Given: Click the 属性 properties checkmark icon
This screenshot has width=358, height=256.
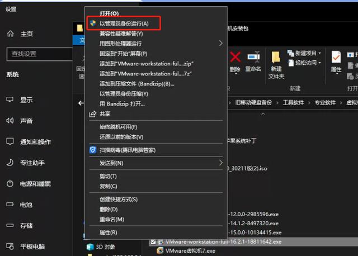Looking at the screenshot, I should tap(336, 57).
